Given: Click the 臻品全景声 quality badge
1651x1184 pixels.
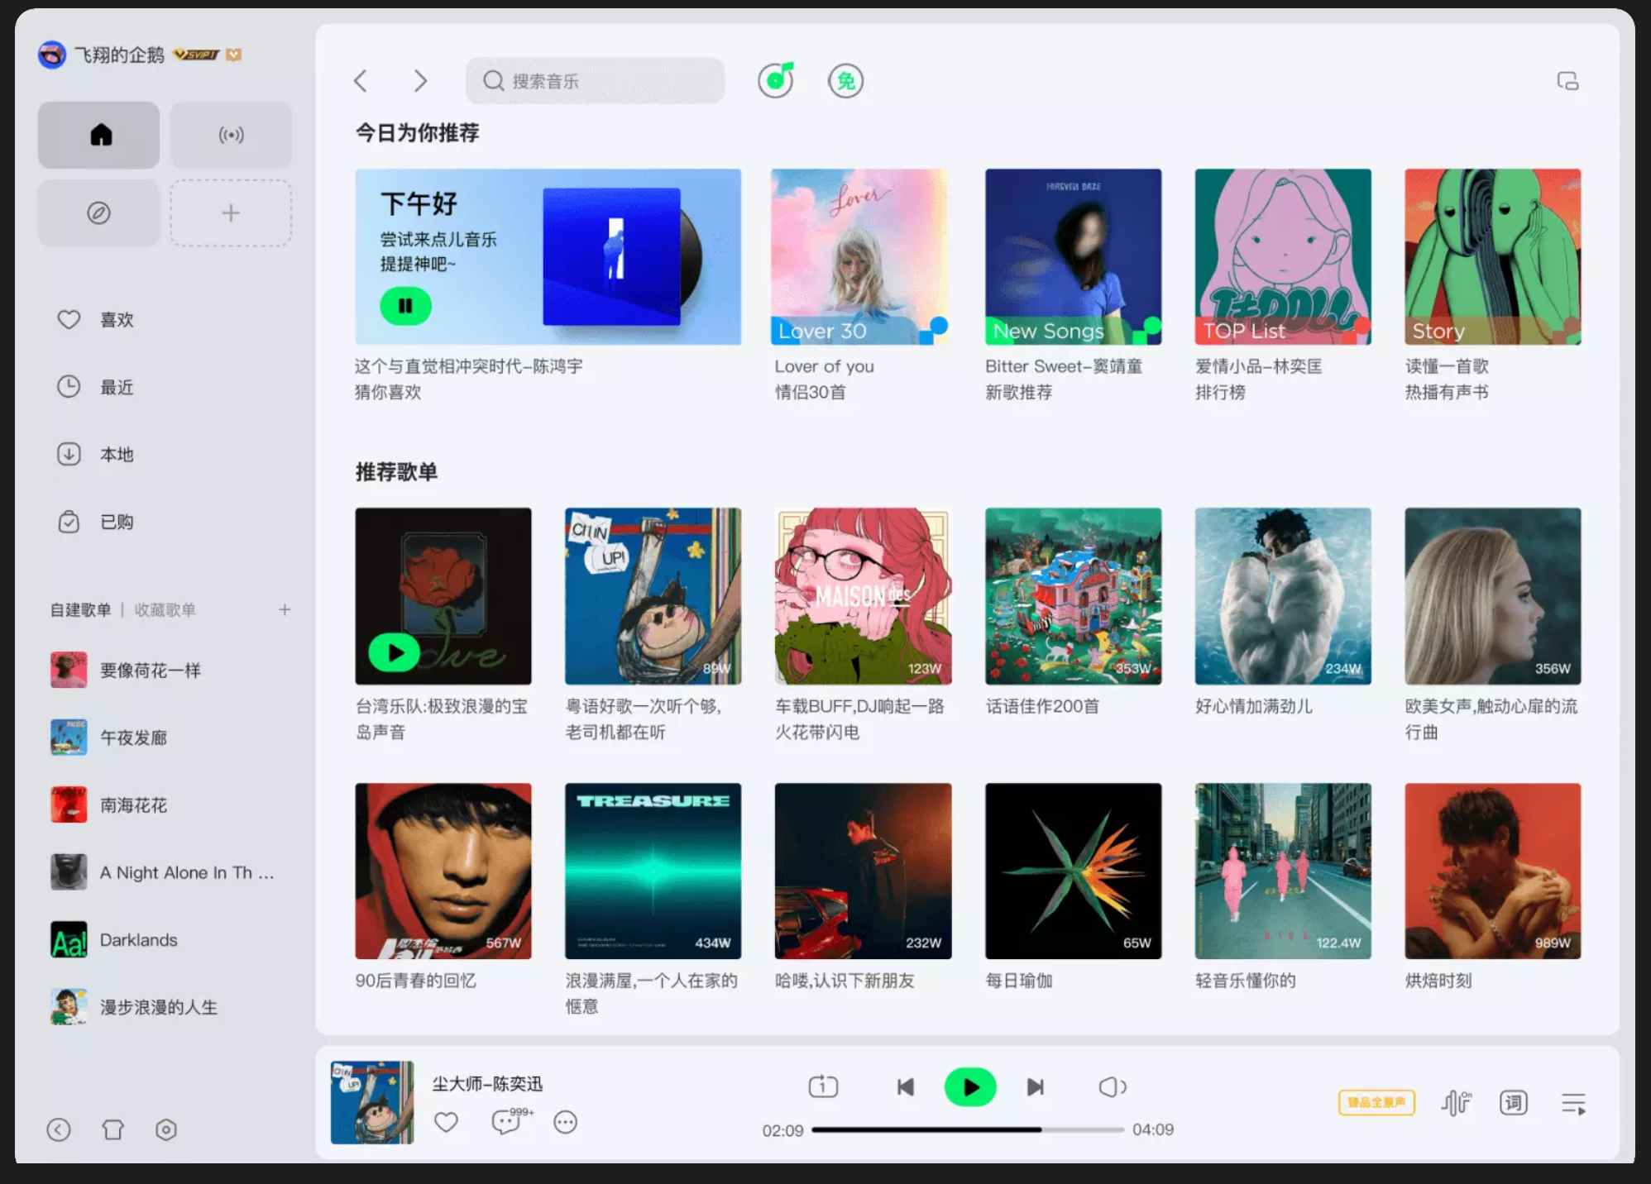Looking at the screenshot, I should [x=1376, y=1102].
